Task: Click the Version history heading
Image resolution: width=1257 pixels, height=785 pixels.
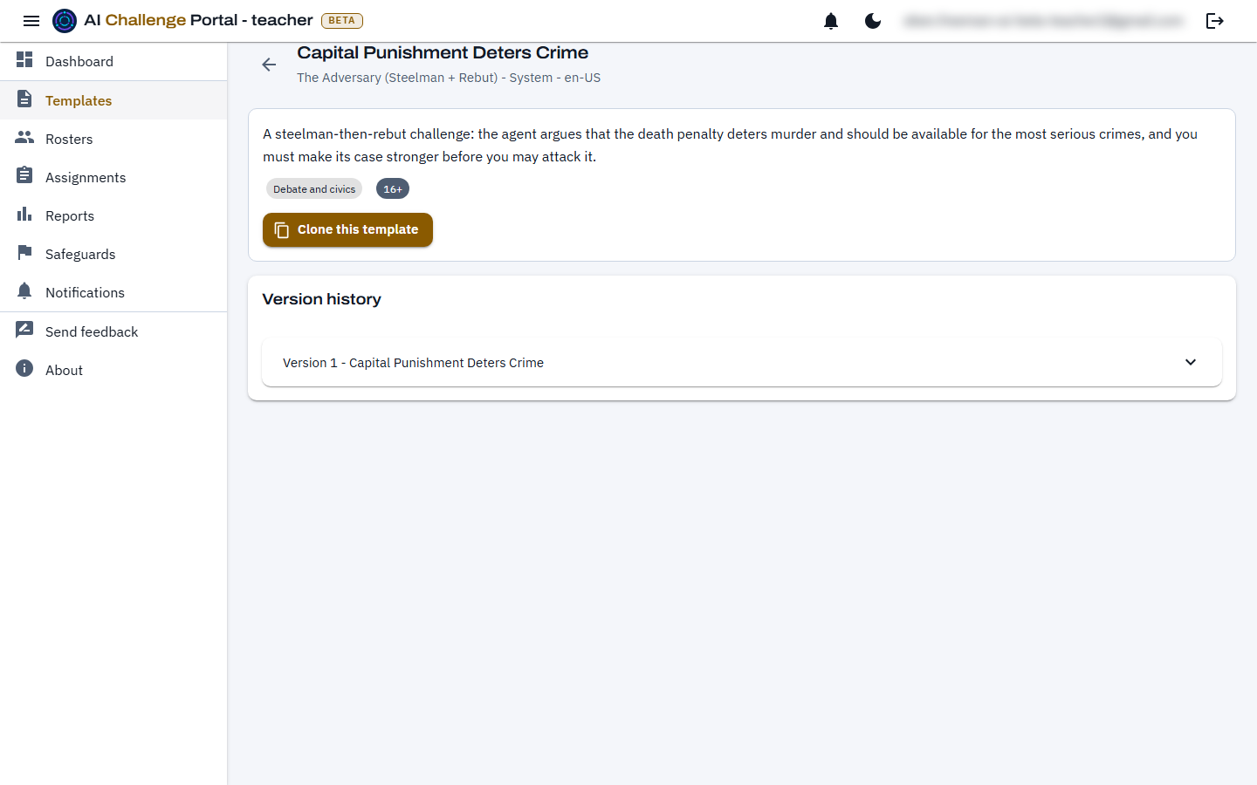Action: coord(322,299)
